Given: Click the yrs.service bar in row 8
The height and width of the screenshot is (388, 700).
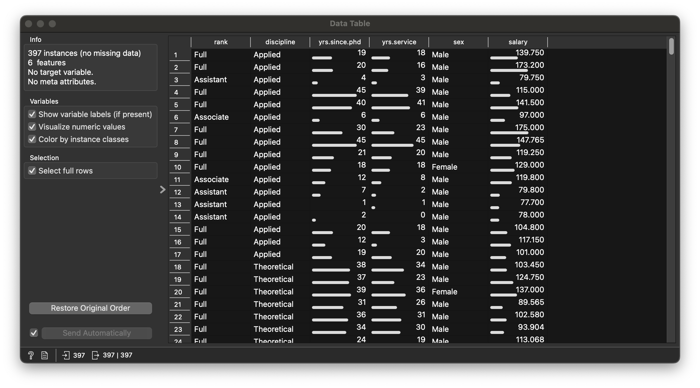Looking at the screenshot, I should point(392,145).
